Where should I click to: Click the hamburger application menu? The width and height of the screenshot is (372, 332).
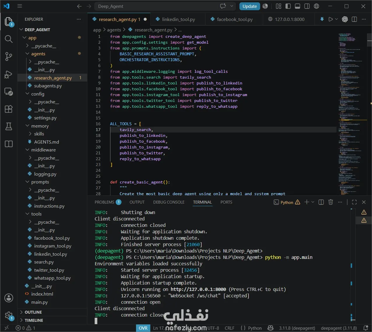coord(20,6)
